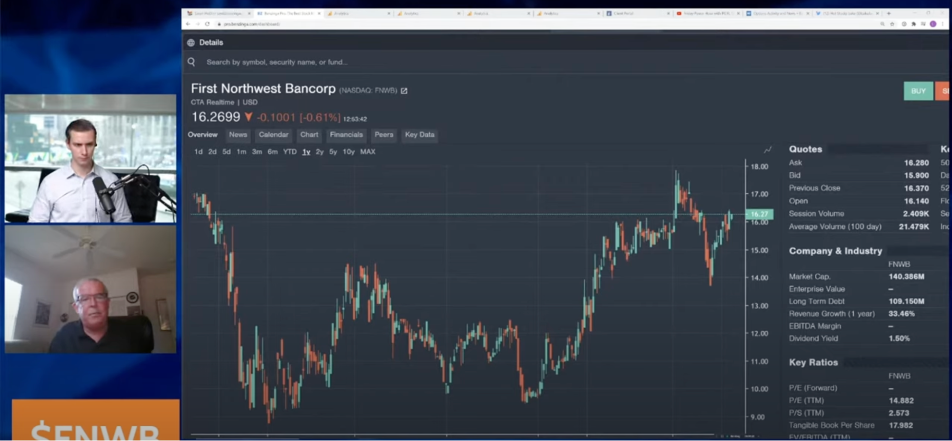This screenshot has width=952, height=441.
Task: Set chart range to 6m
Action: pos(272,152)
